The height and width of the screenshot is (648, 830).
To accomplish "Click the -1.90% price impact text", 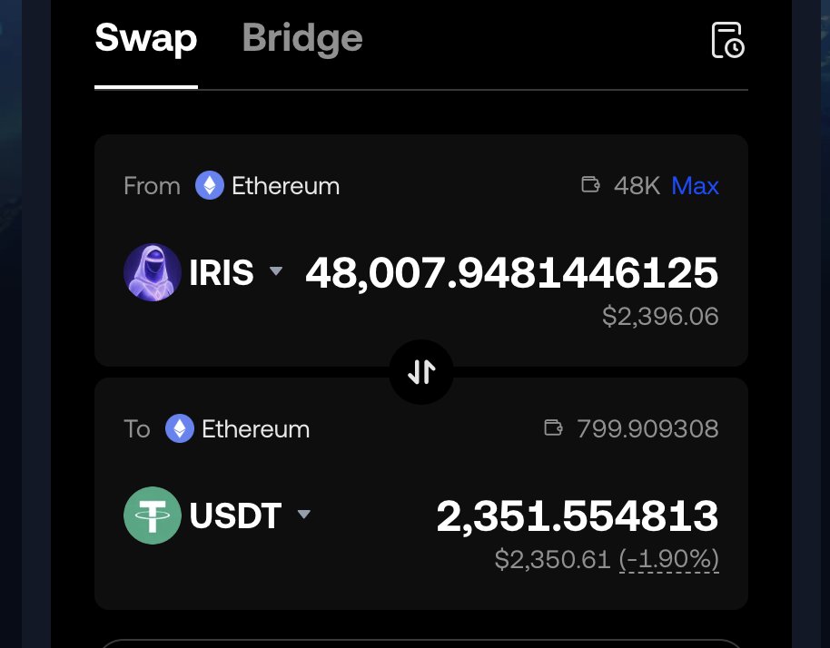I will (x=669, y=559).
